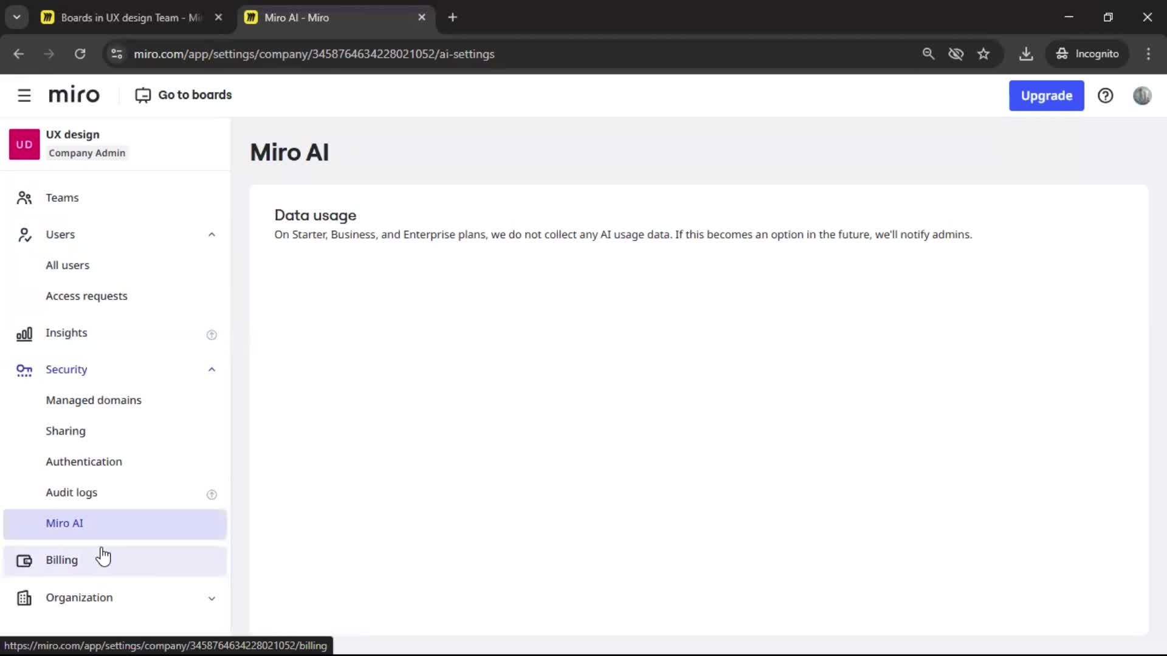Viewport: 1167px width, 656px height.
Task: Open the user profile avatar
Action: click(1142, 95)
